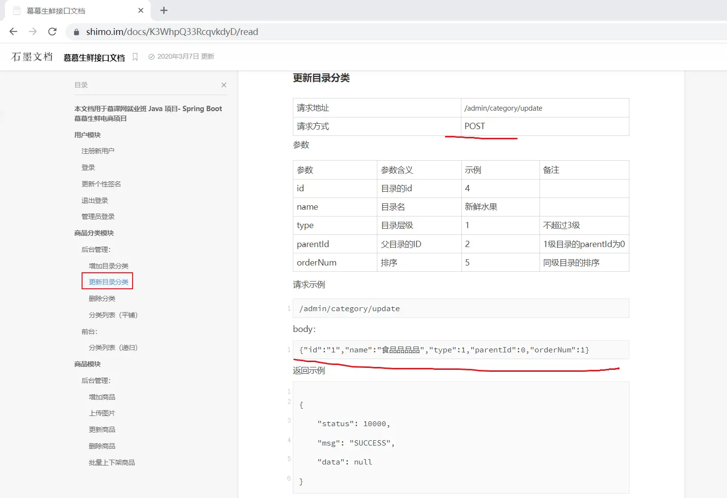Open 上传图片 outline entry
Viewport: 727px width, 498px height.
coord(102,413)
